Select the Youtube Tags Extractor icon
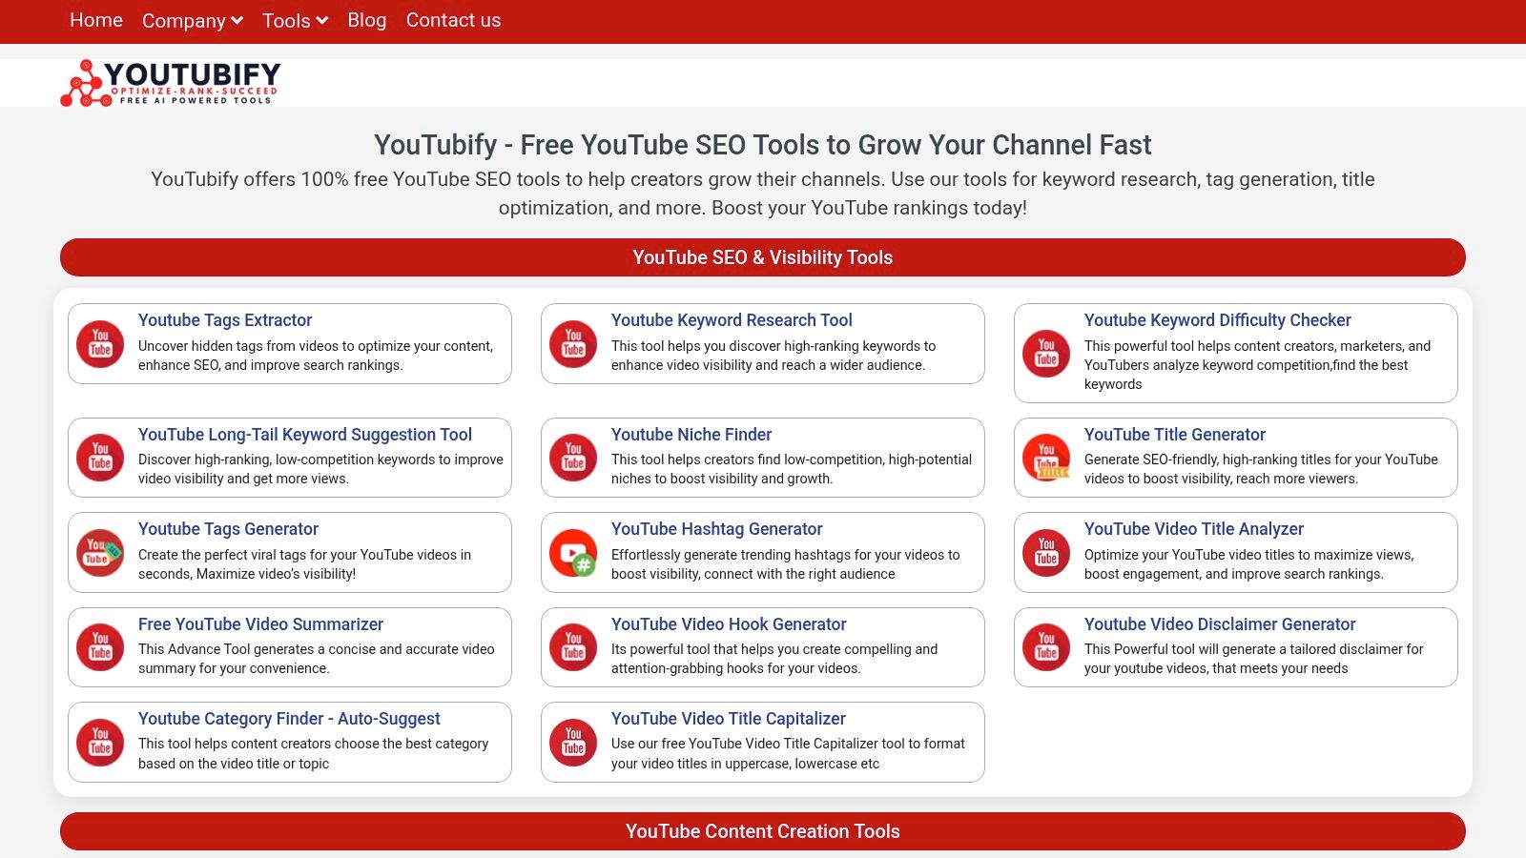1526x858 pixels. (99, 343)
